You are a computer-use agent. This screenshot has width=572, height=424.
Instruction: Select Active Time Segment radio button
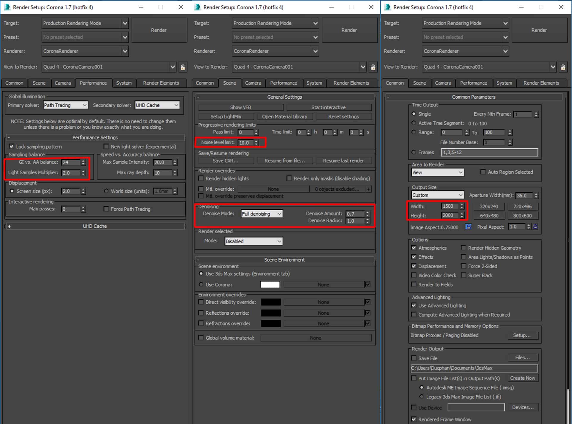point(414,123)
